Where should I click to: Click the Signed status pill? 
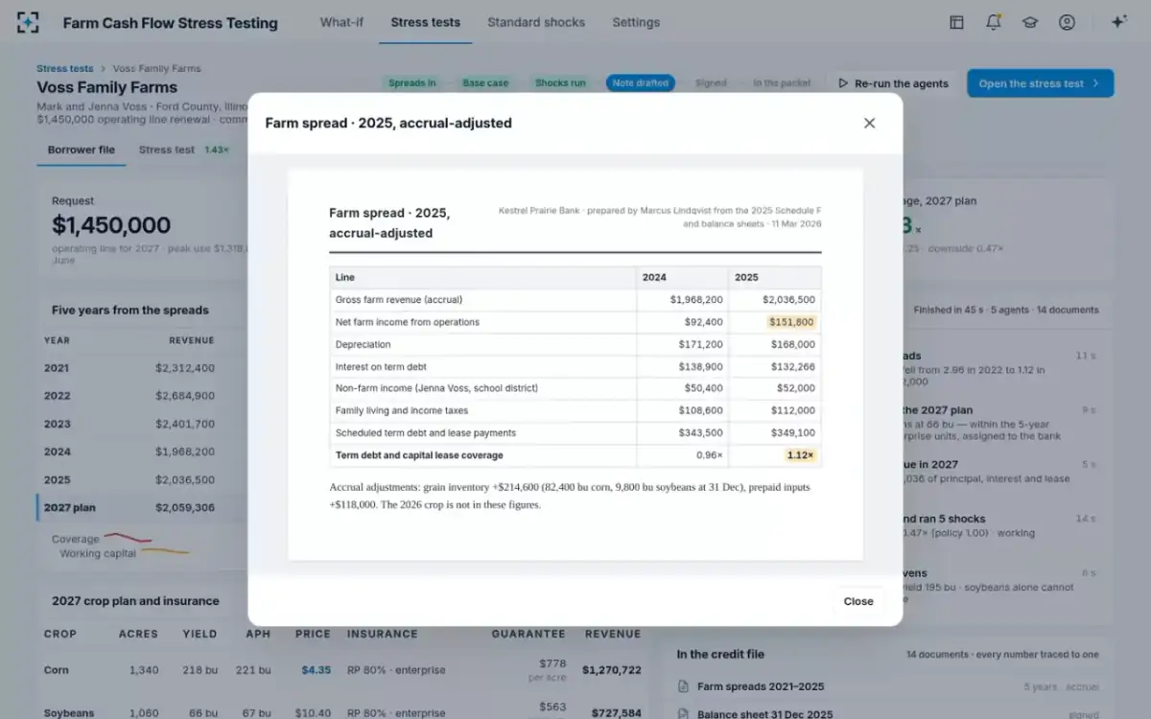point(711,83)
